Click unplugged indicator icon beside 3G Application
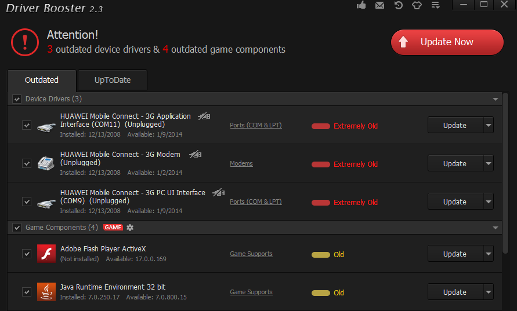 [204, 116]
